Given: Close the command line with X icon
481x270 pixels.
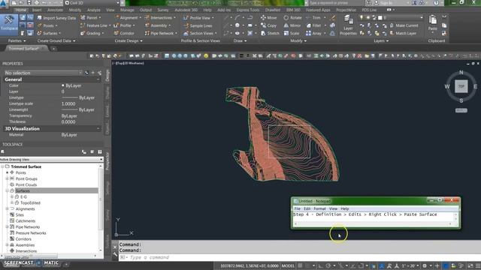Looking at the screenshot, I should (x=115, y=247).
